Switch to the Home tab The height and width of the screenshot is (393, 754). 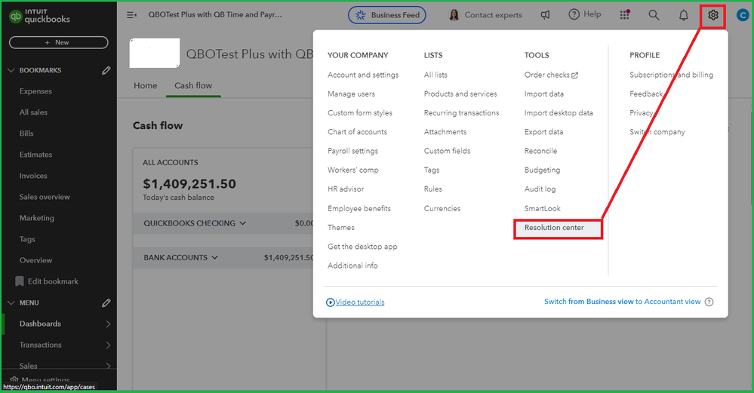(x=145, y=85)
